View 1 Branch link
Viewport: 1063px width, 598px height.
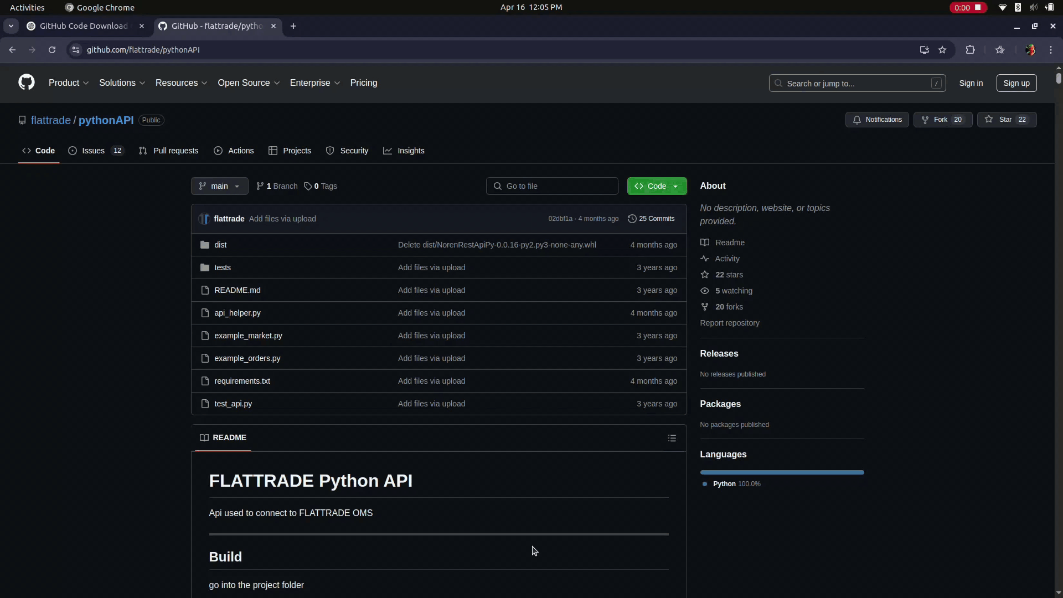pos(277,186)
